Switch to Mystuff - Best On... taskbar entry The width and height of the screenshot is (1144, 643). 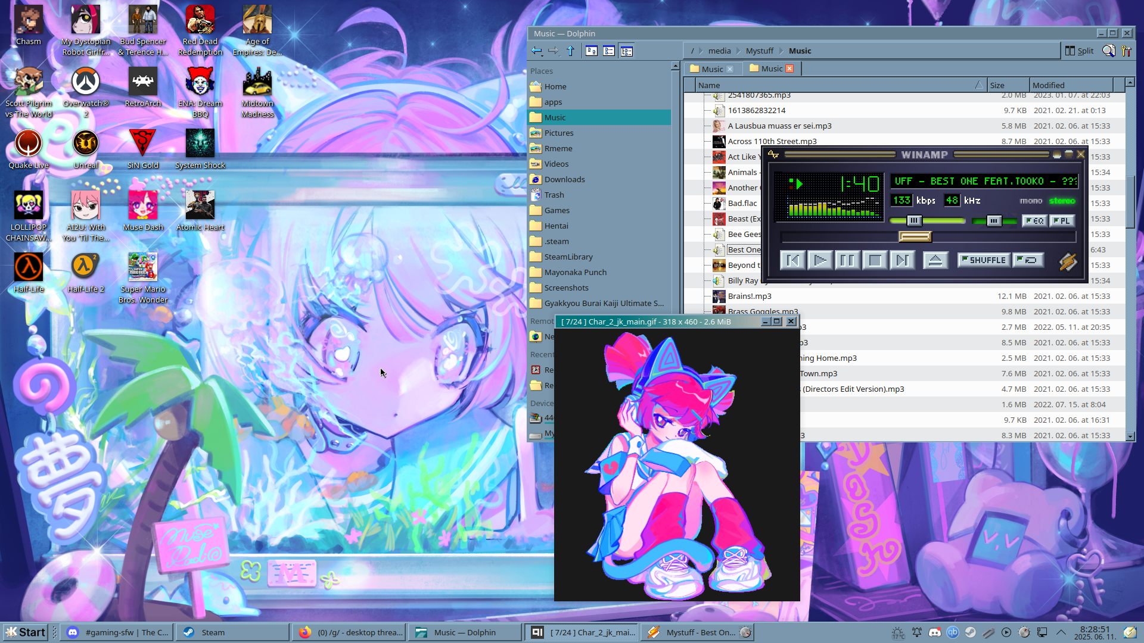coord(698,632)
